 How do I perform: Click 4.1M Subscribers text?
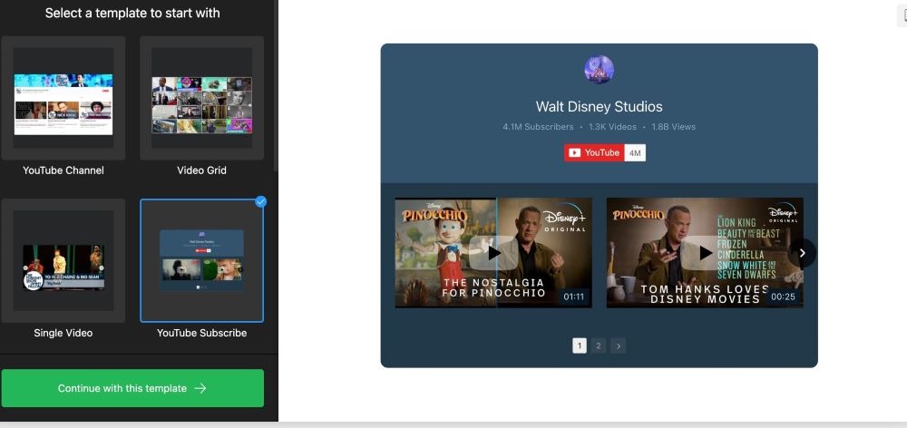(x=538, y=127)
